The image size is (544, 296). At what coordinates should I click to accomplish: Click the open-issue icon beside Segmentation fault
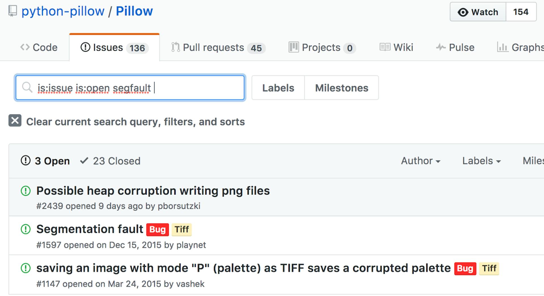25,229
